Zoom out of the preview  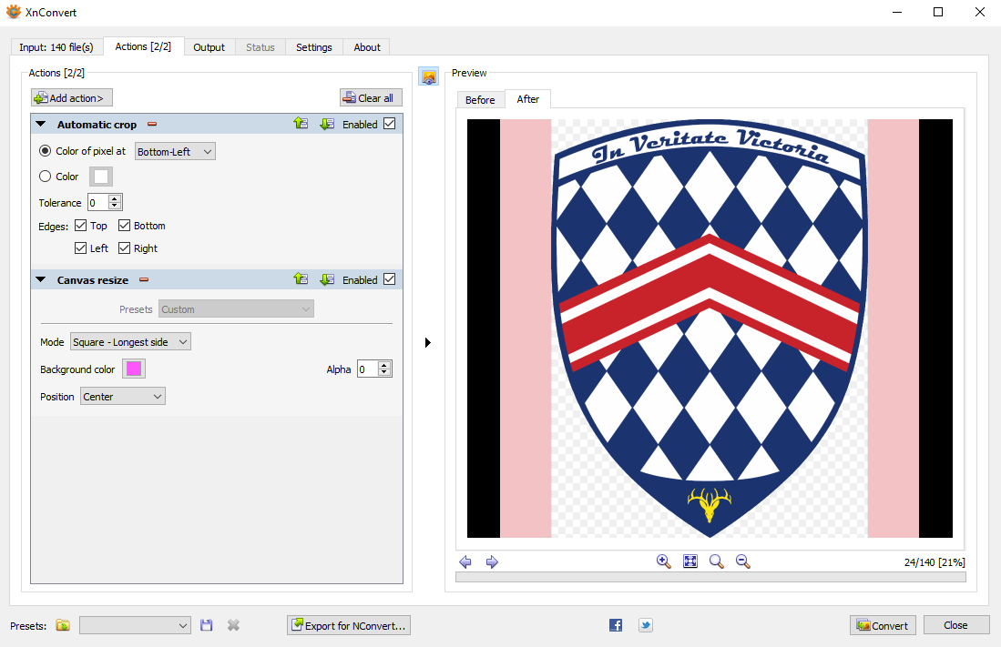pos(742,561)
